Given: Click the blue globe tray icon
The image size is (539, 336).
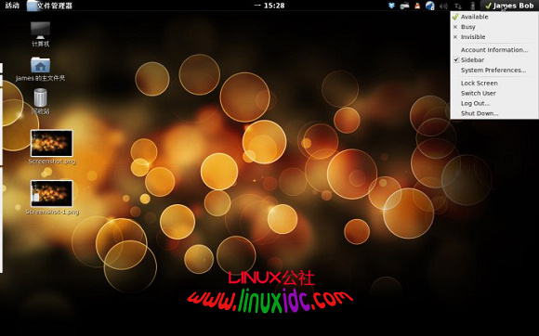Looking at the screenshot, I should click(x=430, y=6).
